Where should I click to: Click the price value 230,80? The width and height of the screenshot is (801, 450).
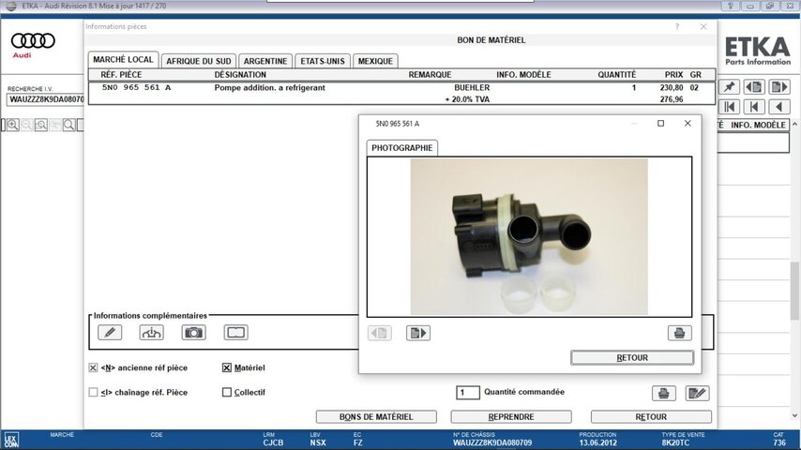click(672, 88)
